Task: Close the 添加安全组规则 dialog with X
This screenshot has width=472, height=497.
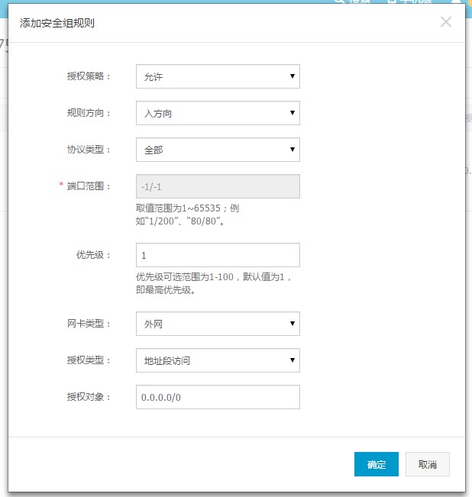Action: point(446,22)
